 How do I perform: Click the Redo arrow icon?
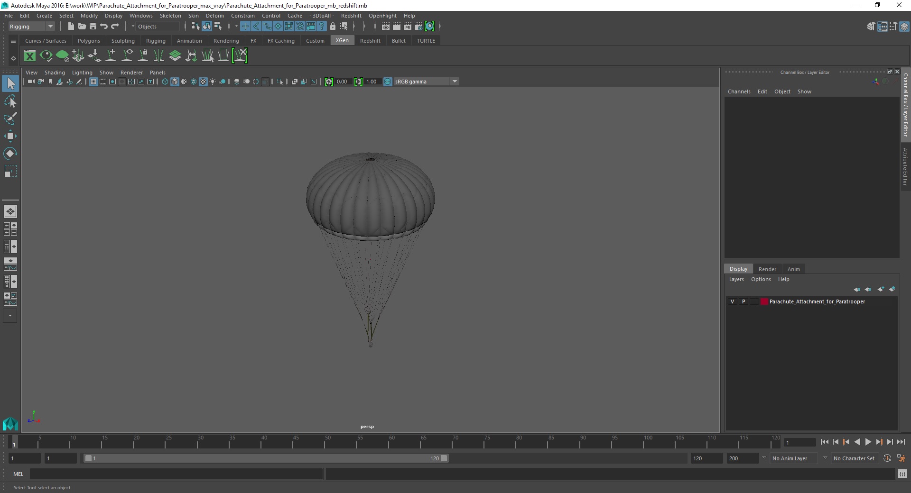[115, 27]
